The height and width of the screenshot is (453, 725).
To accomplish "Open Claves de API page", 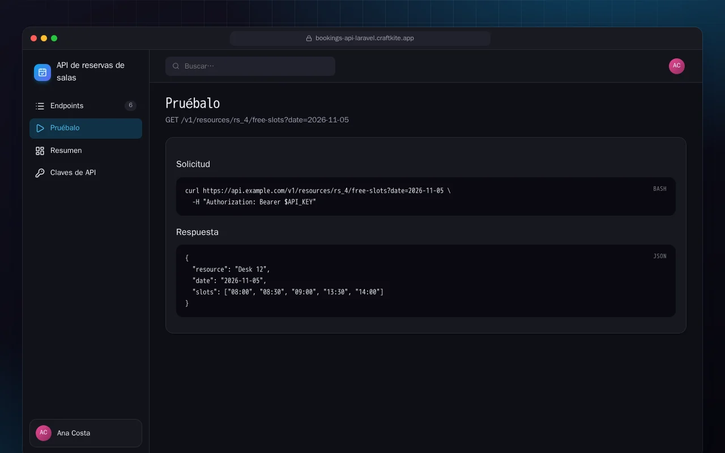I will pyautogui.click(x=86, y=173).
